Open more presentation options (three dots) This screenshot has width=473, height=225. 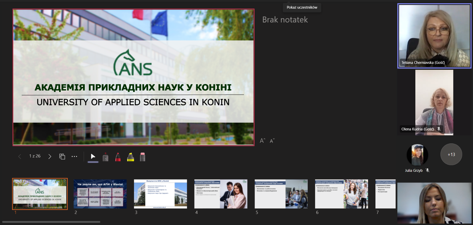coord(74,156)
